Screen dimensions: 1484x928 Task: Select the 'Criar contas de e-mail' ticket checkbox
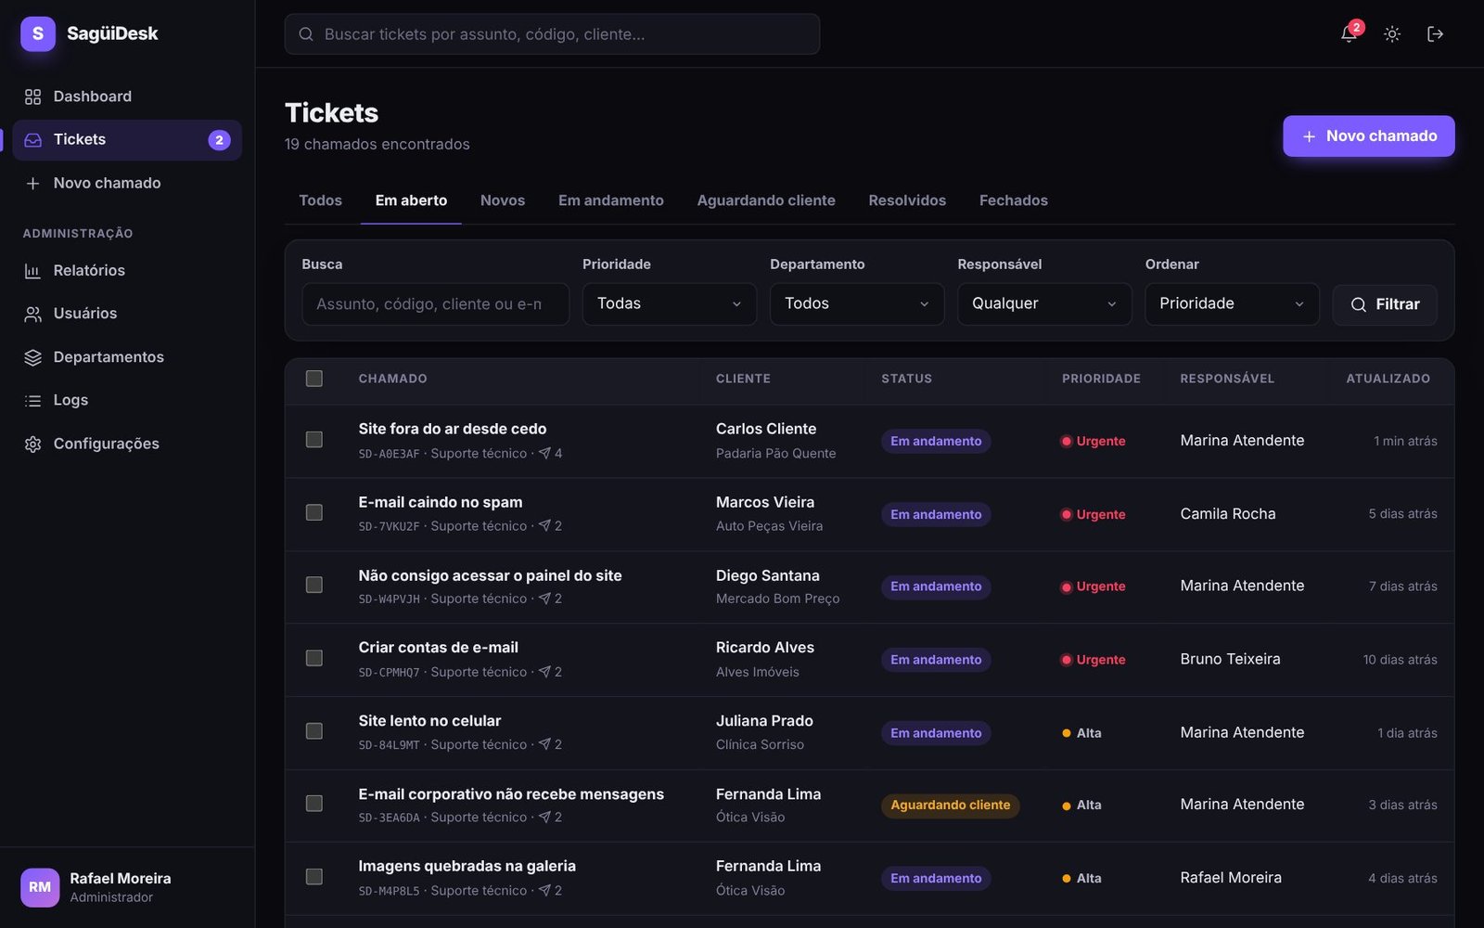(314, 659)
